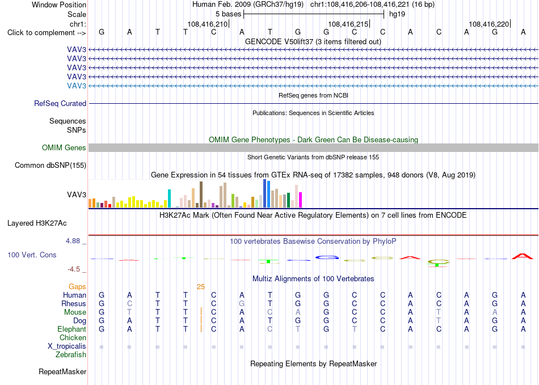Click the -4.5 PhyloP minimum value

pyautogui.click(x=74, y=269)
